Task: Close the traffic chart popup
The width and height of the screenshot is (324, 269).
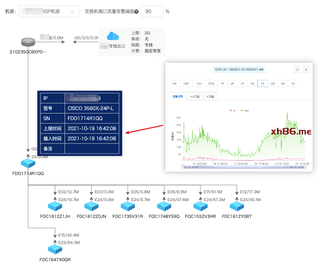Action: click(306, 70)
